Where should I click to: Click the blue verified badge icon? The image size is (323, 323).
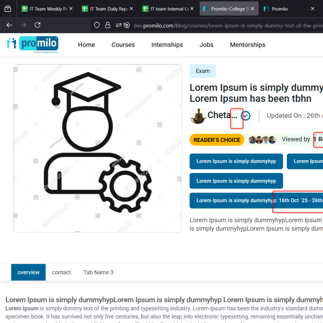click(x=246, y=116)
